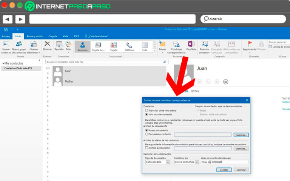Screen dimensions: 290x181
Task: Close the Contactos para combinar dialog
Action: pos(247,100)
